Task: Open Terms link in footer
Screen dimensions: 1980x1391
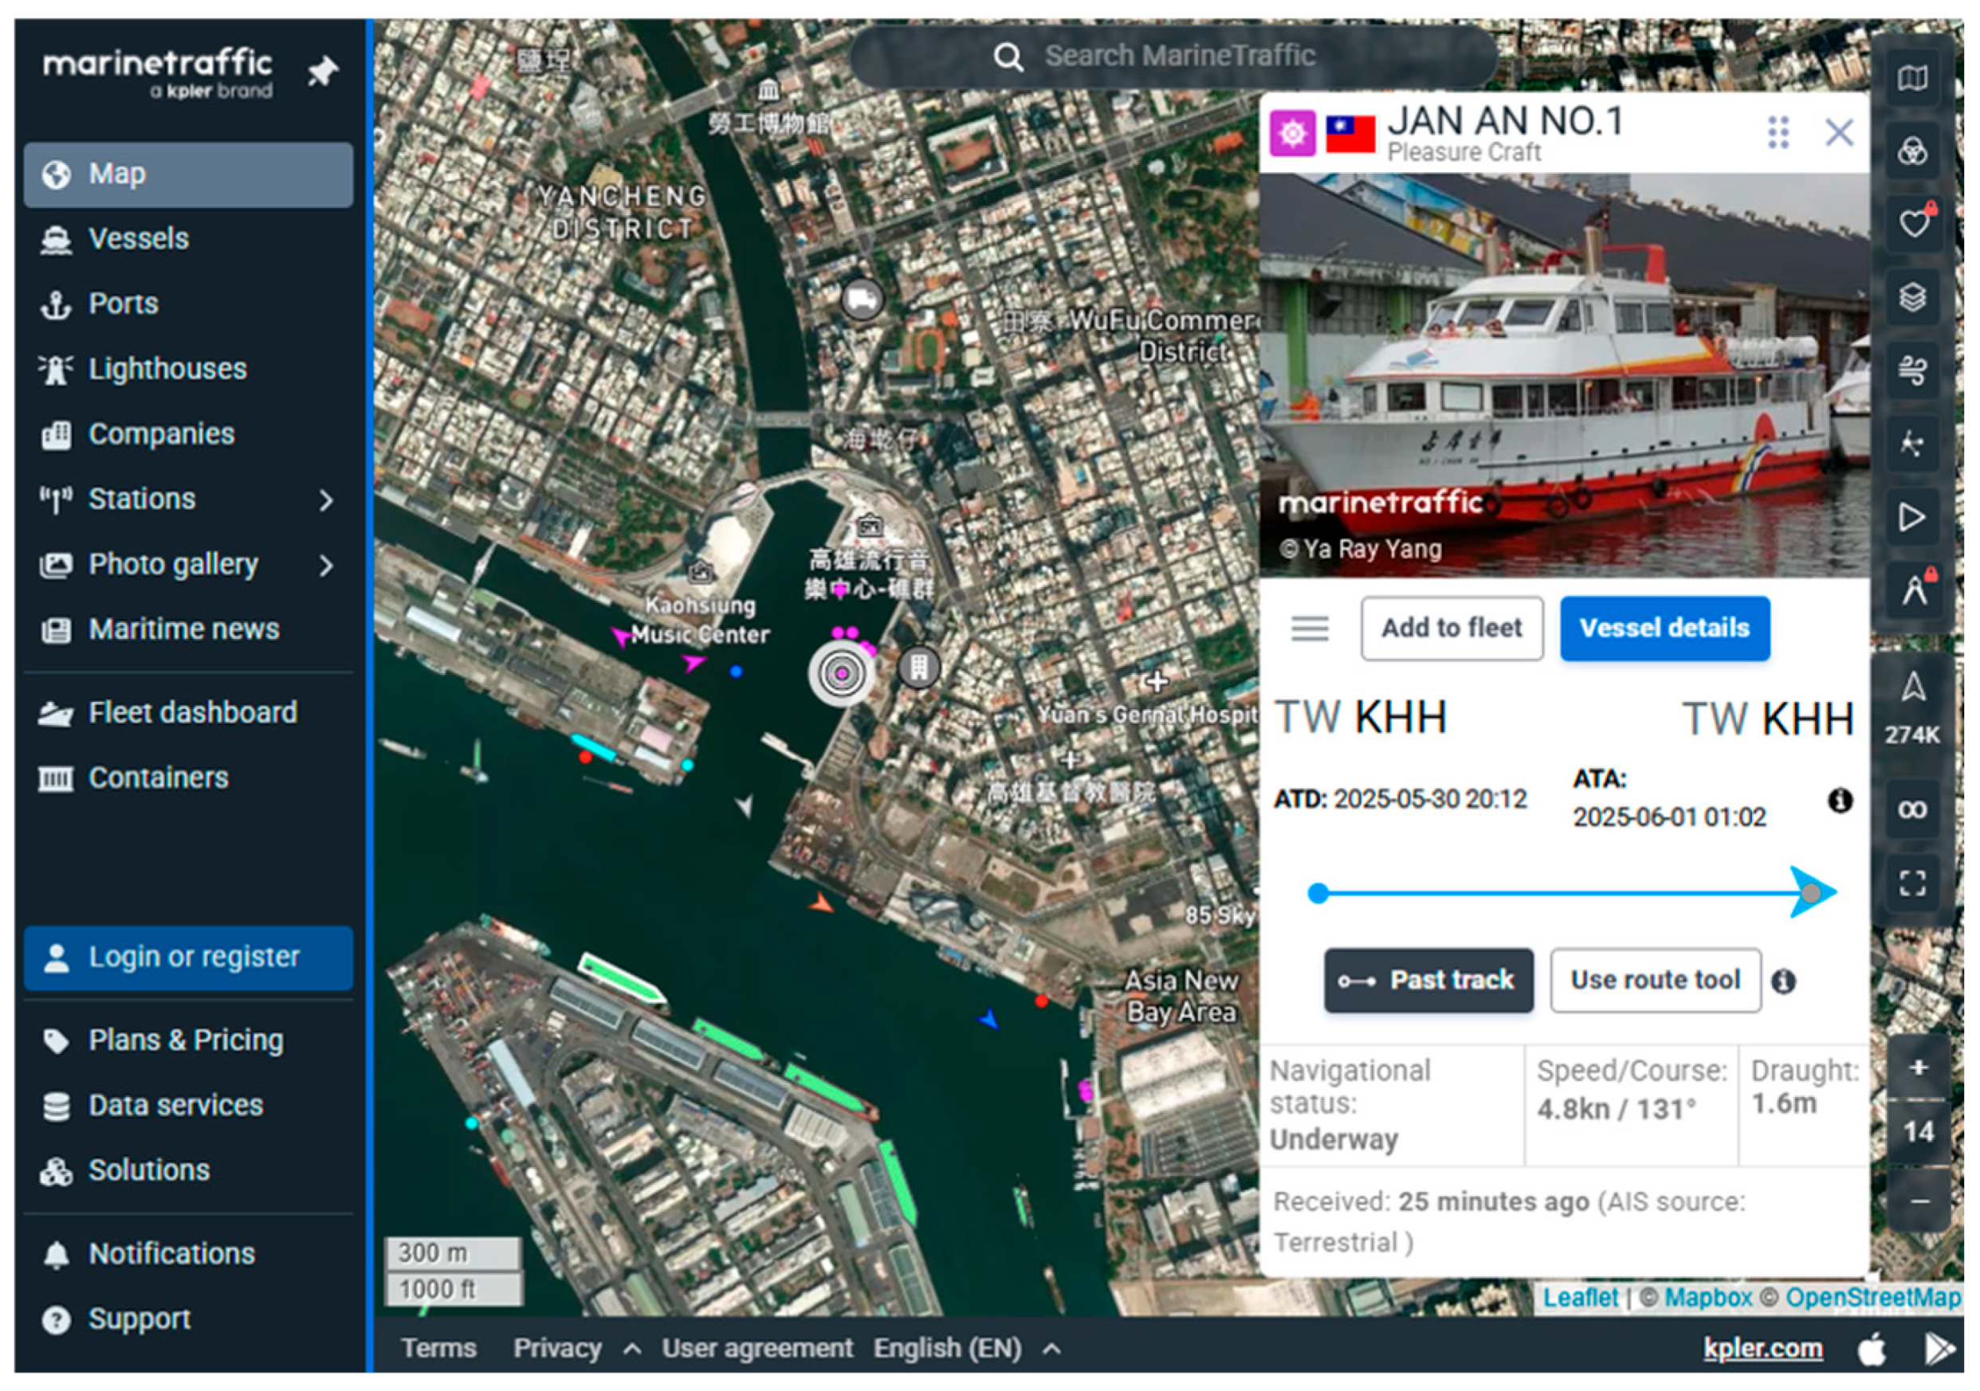Action: coord(438,1349)
